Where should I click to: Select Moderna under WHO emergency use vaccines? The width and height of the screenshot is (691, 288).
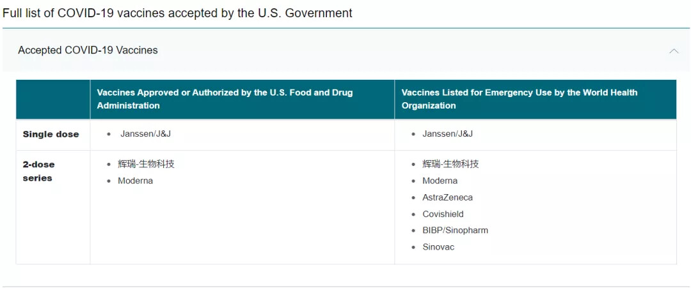(440, 181)
